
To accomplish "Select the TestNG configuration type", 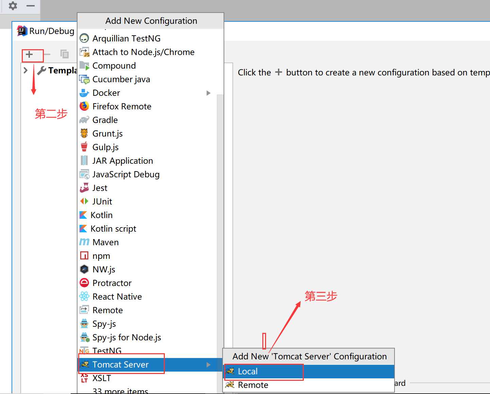I will coord(147,351).
